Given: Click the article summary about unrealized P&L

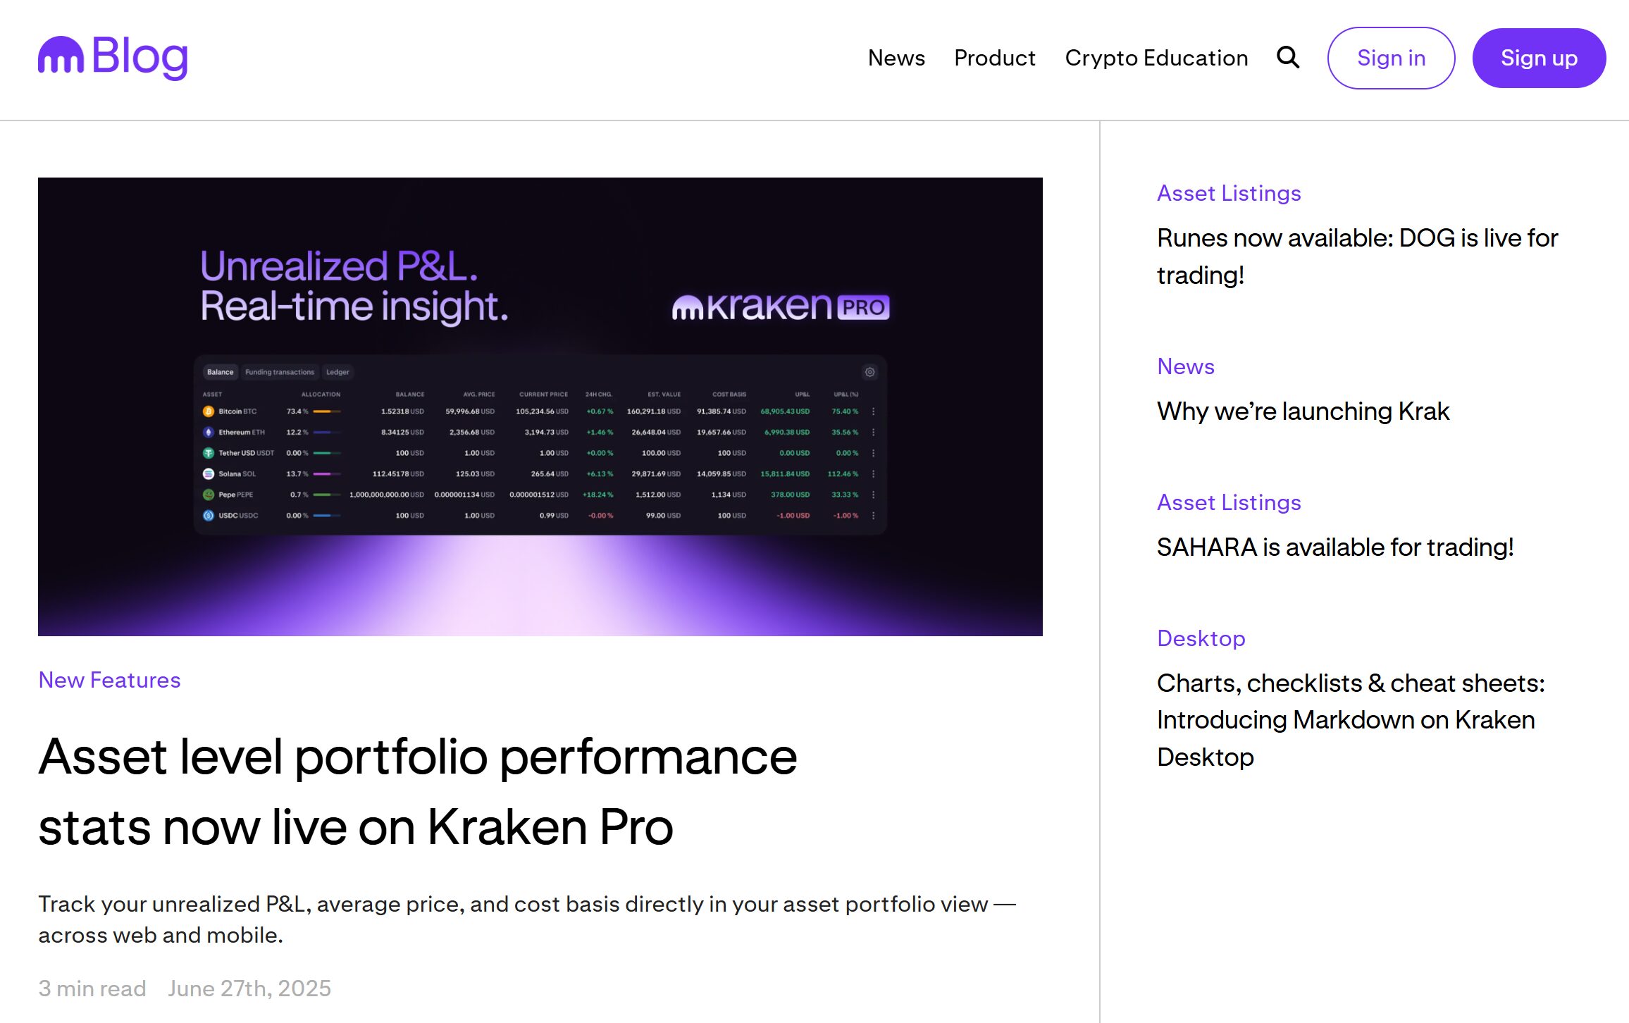Looking at the screenshot, I should [526, 919].
